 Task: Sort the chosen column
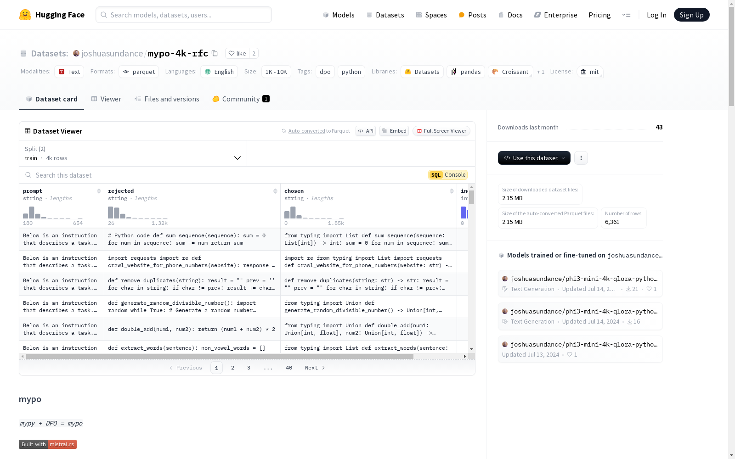pyautogui.click(x=452, y=191)
